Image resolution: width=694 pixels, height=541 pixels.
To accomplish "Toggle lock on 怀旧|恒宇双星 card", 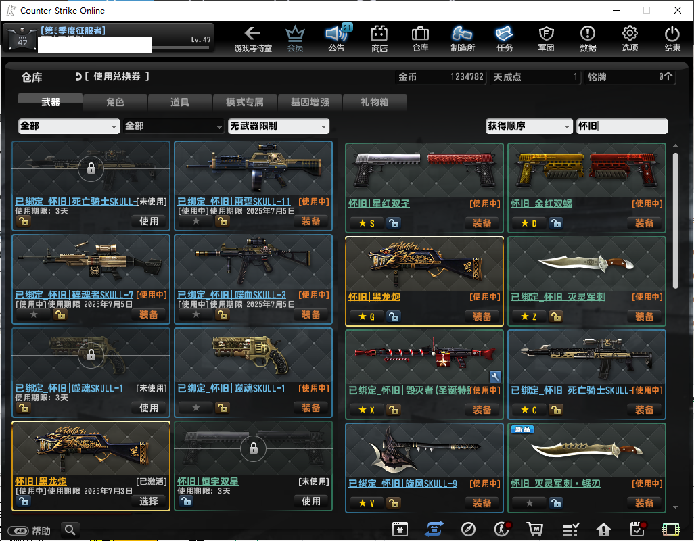I will tap(186, 501).
